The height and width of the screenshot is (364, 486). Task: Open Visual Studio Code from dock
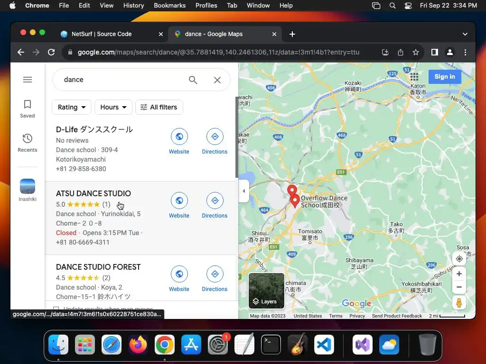click(x=324, y=345)
